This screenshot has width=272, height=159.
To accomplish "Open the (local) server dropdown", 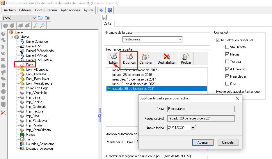I will point(34,18).
